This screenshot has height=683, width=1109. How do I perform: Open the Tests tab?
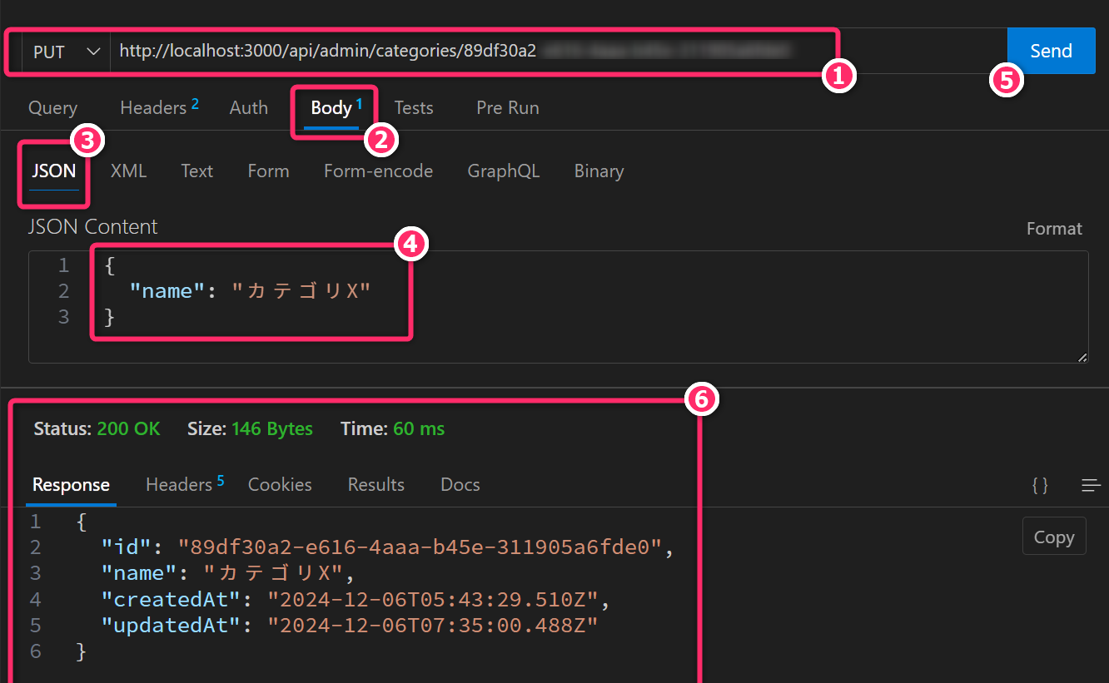tap(414, 107)
